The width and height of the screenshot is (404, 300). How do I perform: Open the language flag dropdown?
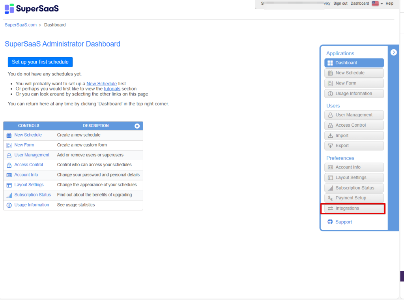click(377, 4)
